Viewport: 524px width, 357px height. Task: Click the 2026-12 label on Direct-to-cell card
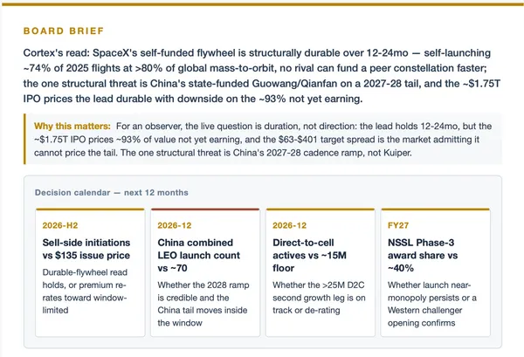pos(289,225)
